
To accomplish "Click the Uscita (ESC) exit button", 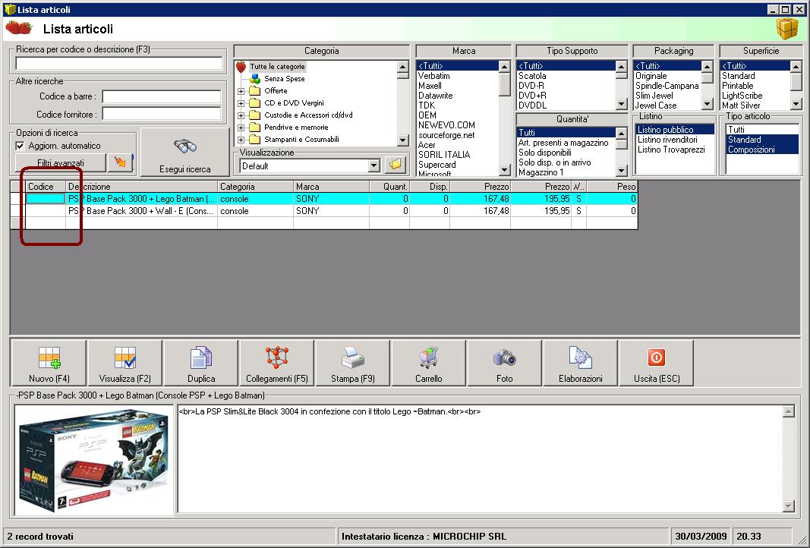I will (x=657, y=363).
